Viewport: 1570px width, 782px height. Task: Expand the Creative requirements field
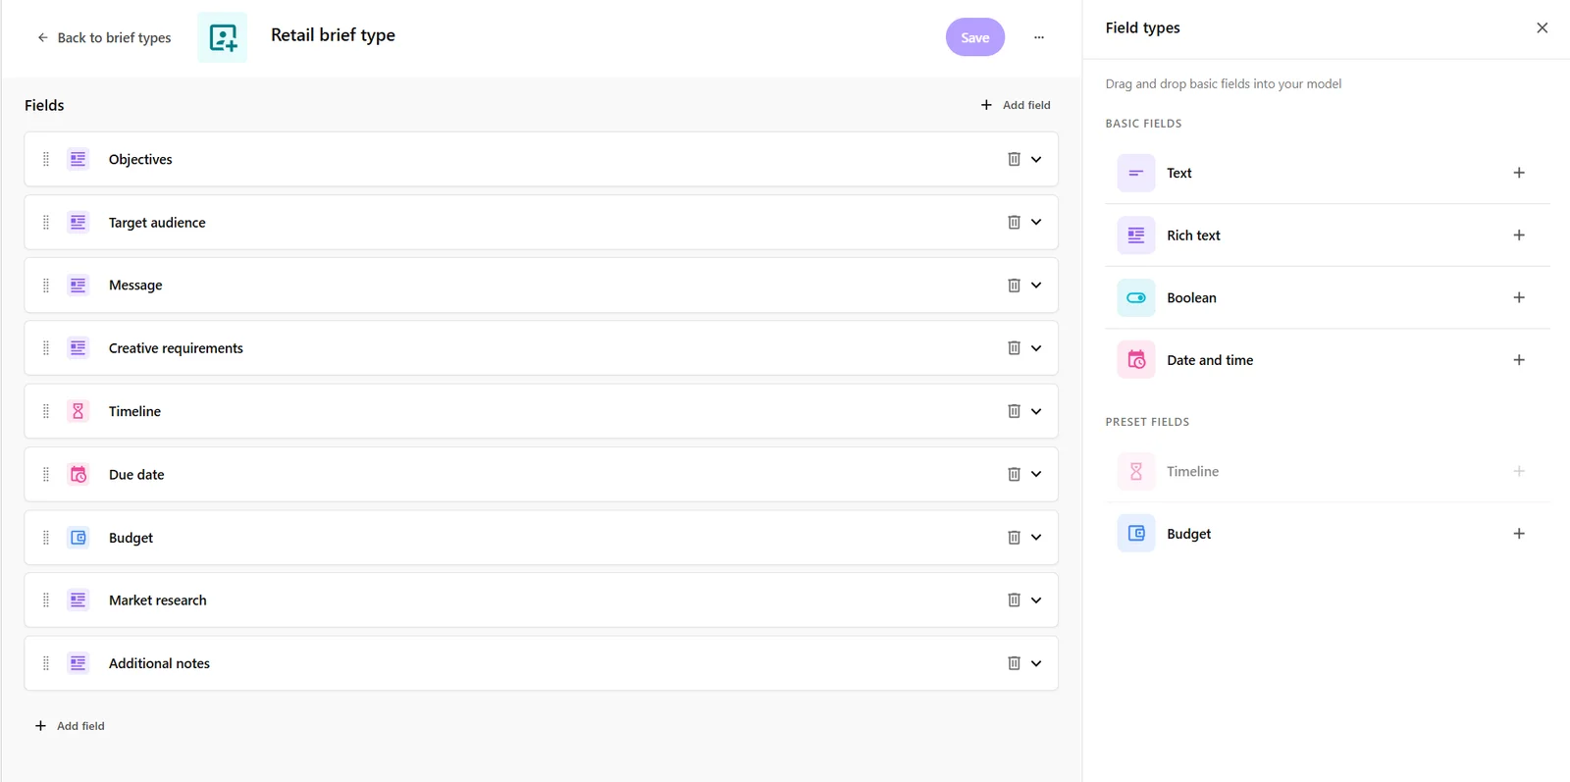click(1036, 348)
